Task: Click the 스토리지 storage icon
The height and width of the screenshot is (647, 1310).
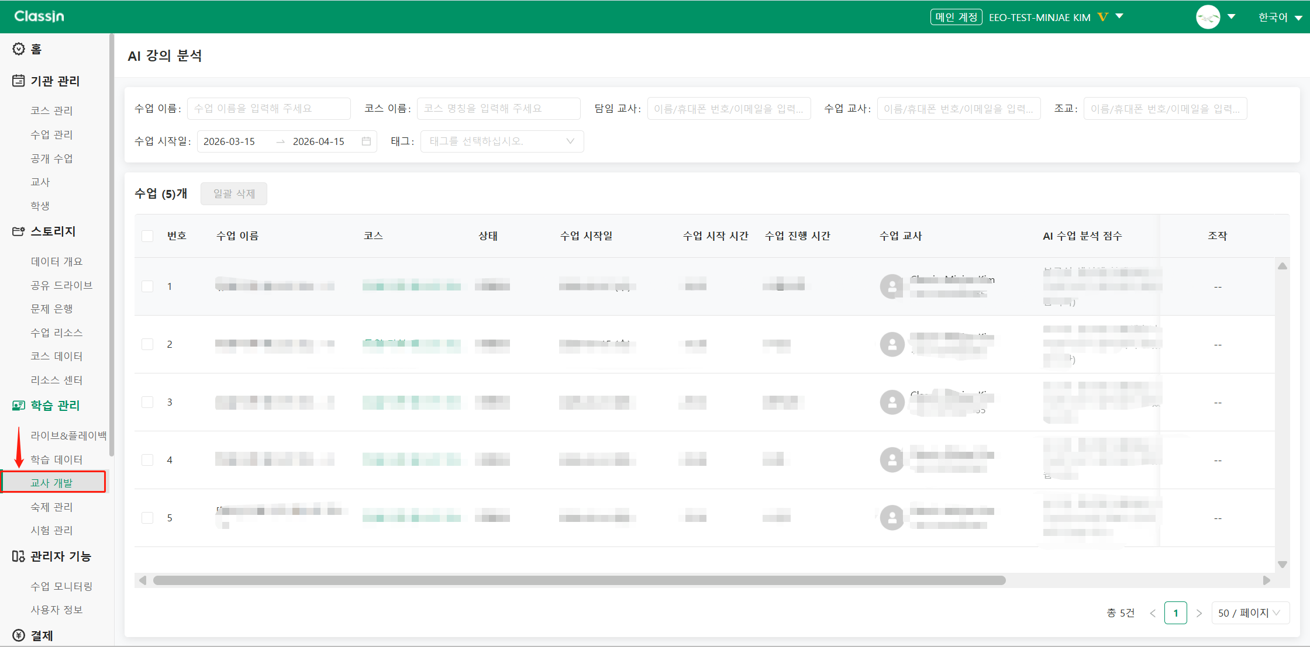Action: 19,231
